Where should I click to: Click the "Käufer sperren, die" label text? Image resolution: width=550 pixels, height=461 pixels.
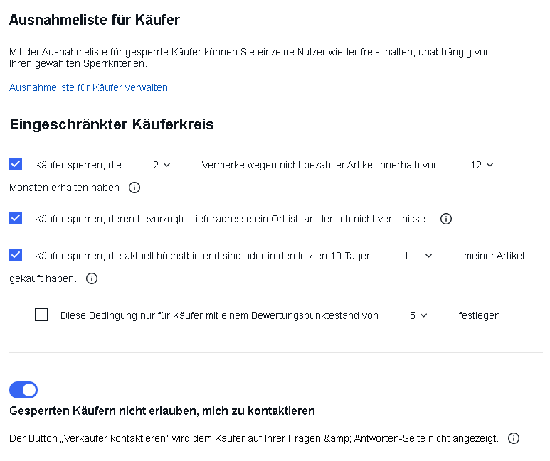pyautogui.click(x=78, y=165)
